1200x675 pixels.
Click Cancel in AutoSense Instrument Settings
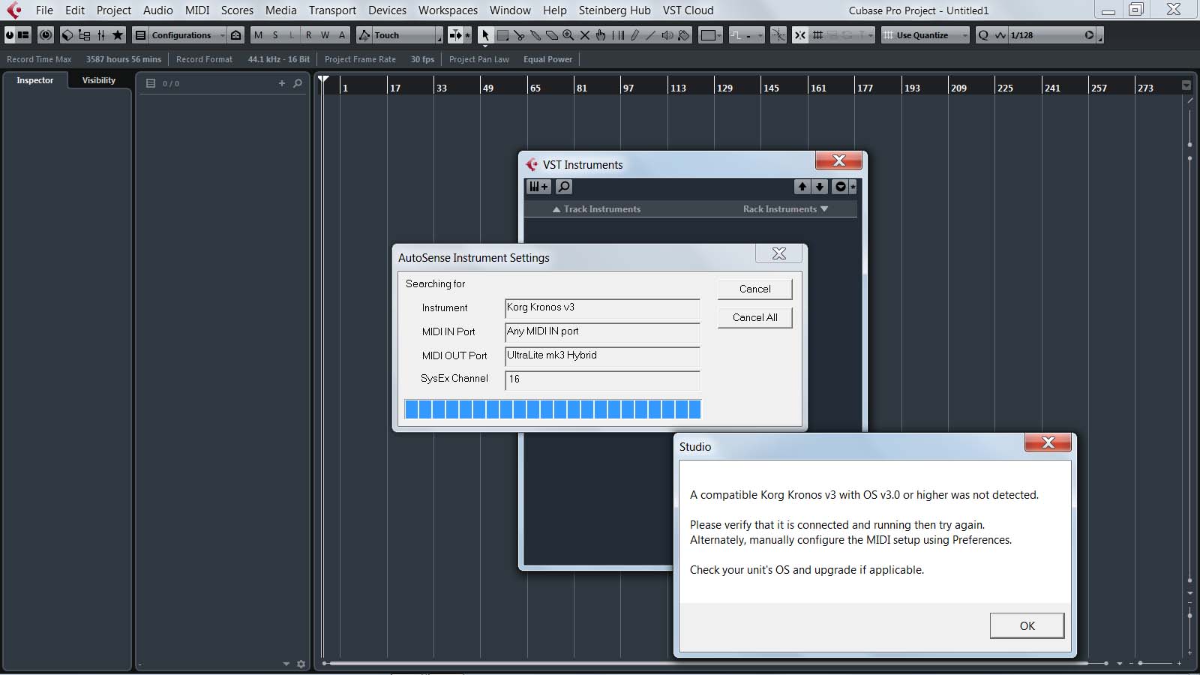(754, 289)
